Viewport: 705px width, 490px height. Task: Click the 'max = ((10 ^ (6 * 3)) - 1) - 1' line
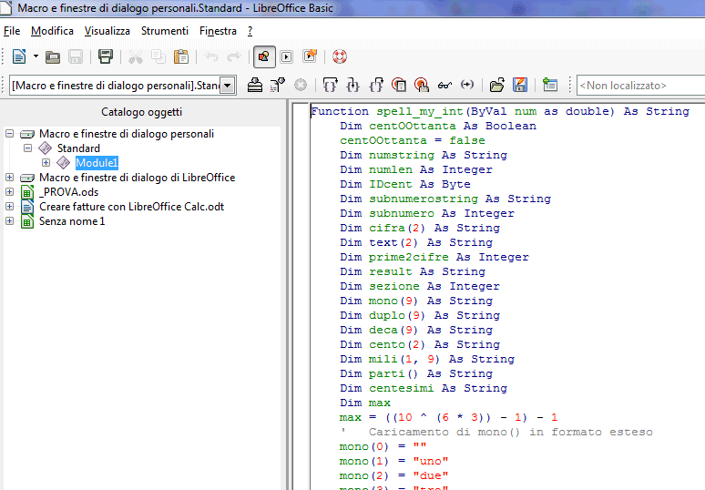coord(448,418)
